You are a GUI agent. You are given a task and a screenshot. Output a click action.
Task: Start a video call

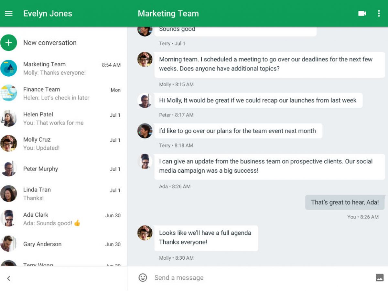coord(362,14)
